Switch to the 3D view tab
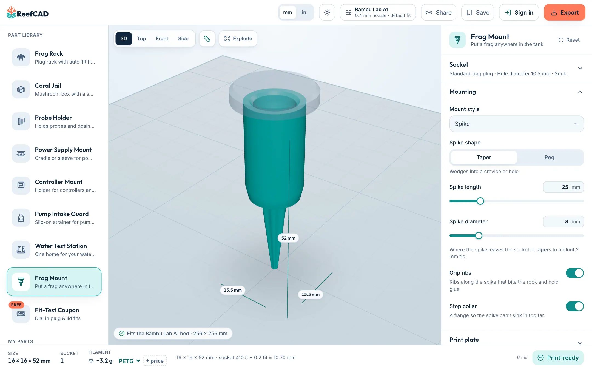592x370 pixels. (x=124, y=39)
